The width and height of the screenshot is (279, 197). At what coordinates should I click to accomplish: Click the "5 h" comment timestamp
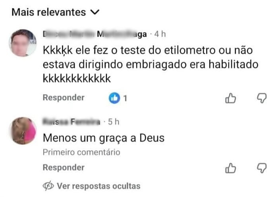[114, 122]
